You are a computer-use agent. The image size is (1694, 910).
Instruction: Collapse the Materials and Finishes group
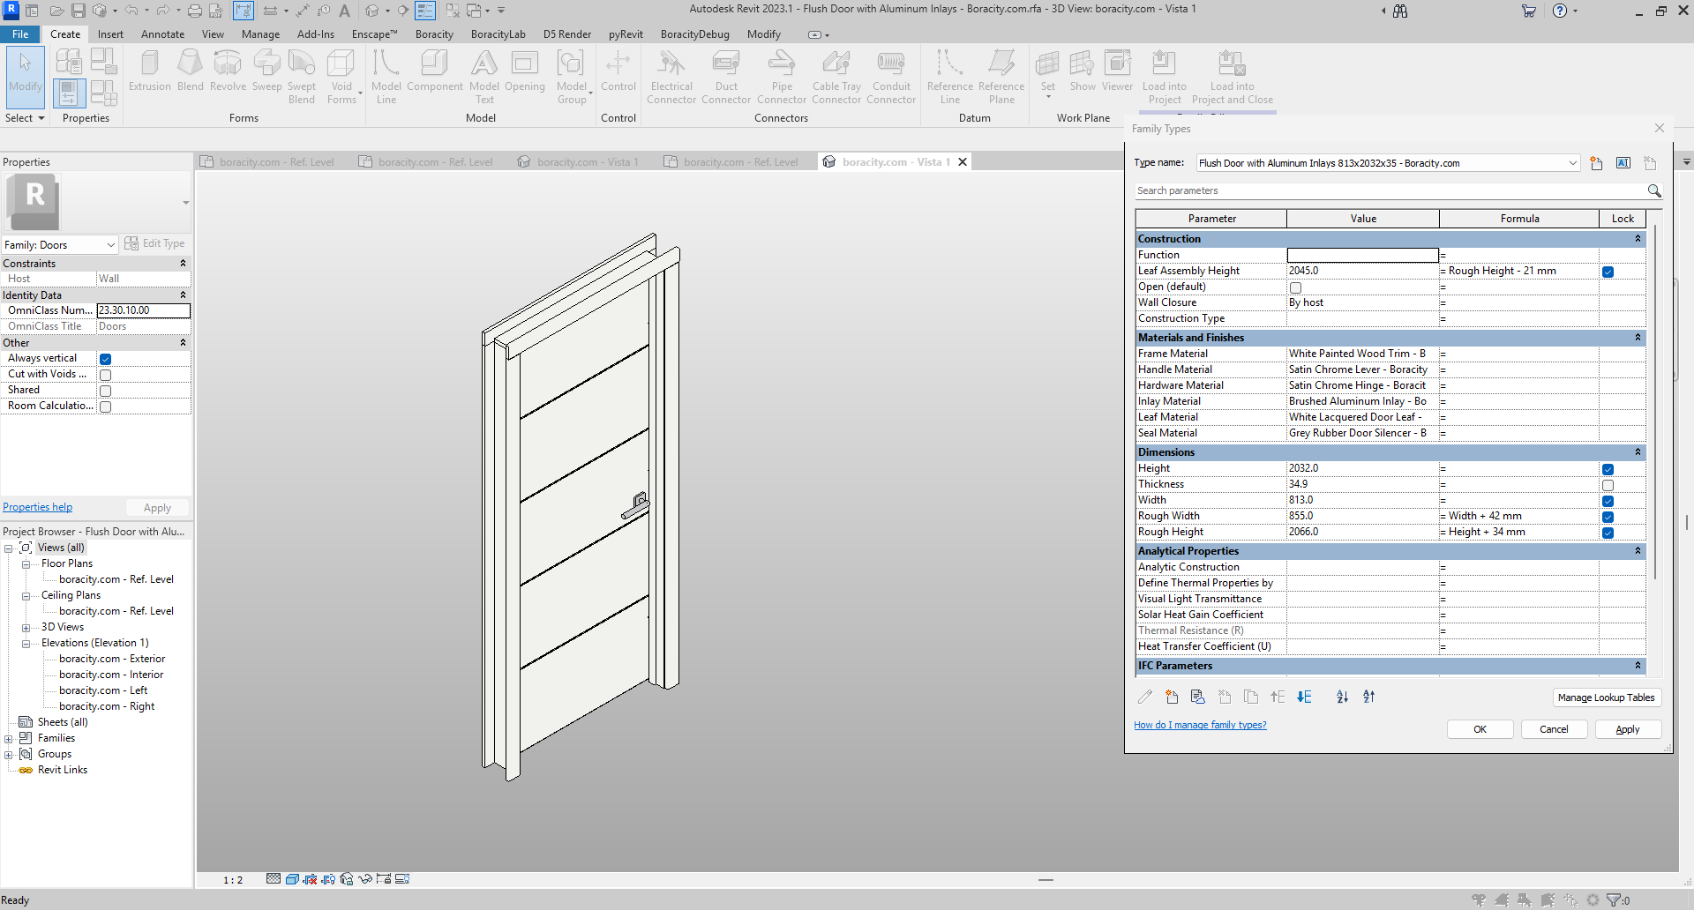[1638, 338]
